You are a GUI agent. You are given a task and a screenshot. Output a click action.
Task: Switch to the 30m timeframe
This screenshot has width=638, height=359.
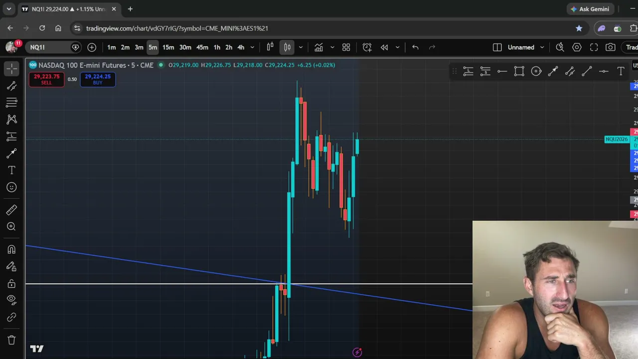pos(185,47)
